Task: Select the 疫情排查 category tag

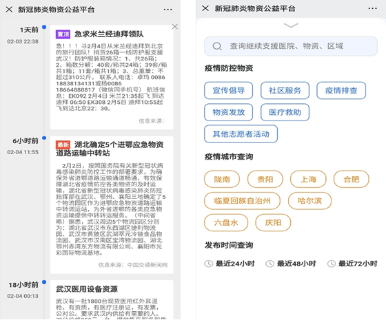Action: tap(341, 90)
